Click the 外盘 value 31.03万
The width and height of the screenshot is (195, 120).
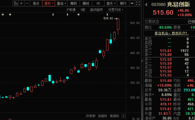pyautogui.click(x=165, y=114)
